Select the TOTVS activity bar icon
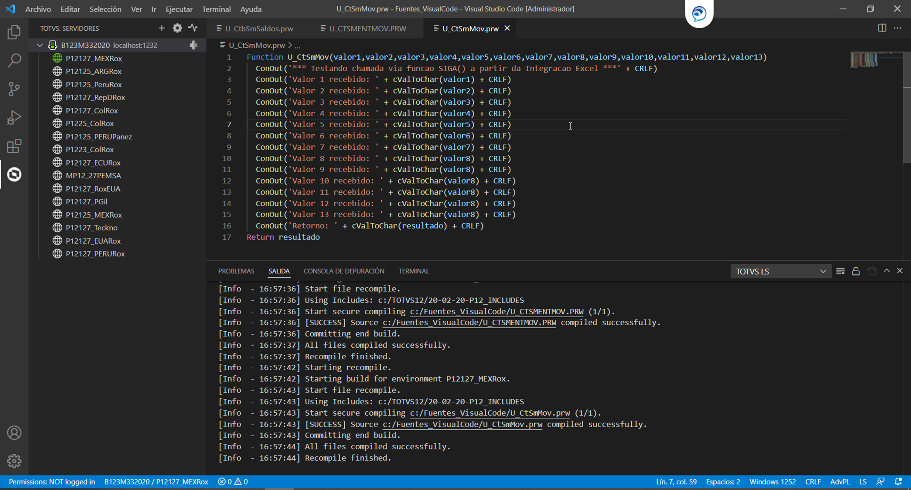Viewport: 911px width, 490px height. click(x=14, y=174)
